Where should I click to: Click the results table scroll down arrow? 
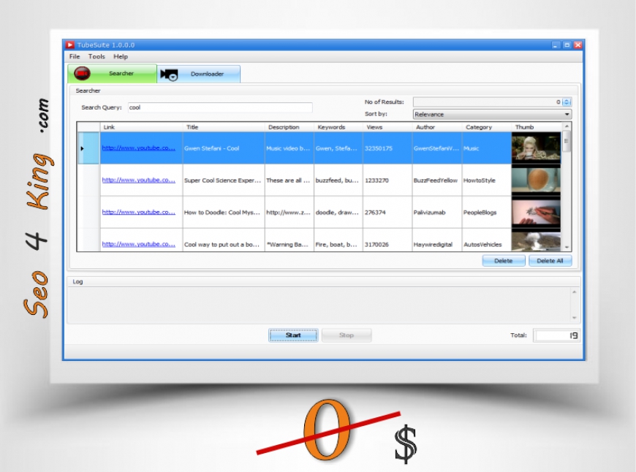click(567, 247)
